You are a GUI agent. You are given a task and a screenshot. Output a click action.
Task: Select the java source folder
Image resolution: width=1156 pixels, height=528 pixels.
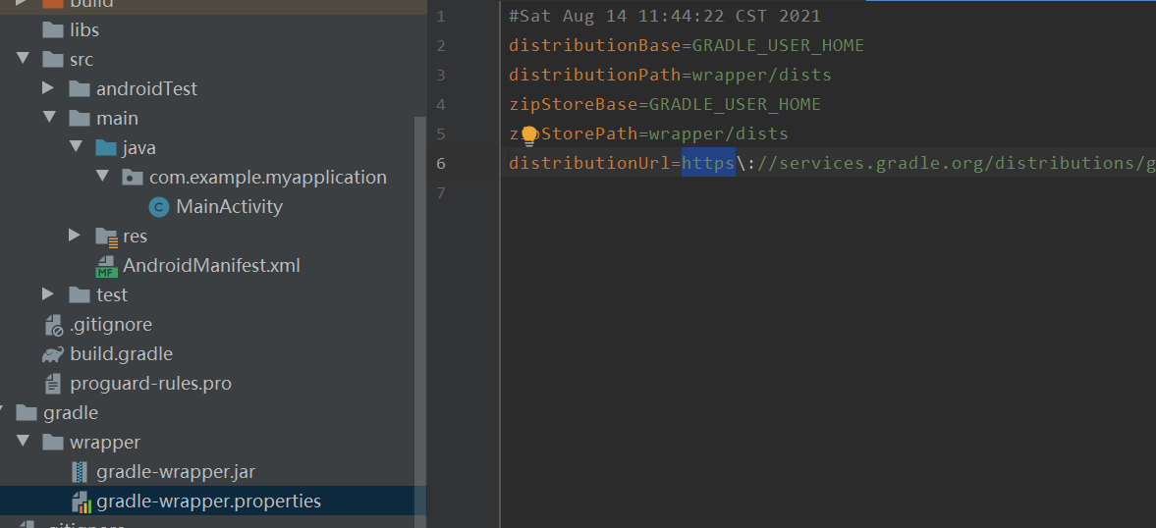tap(138, 148)
